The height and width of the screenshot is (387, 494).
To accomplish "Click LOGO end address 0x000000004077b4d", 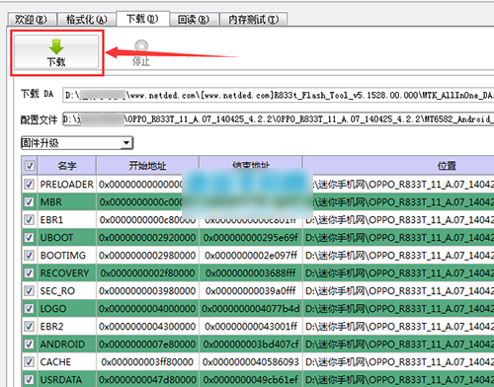I will [x=251, y=309].
